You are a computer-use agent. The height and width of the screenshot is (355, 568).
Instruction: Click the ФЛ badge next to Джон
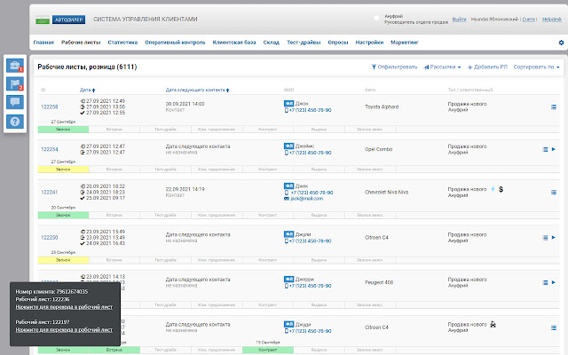pyautogui.click(x=288, y=104)
